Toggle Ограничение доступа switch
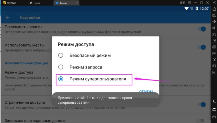217x123 pixels. pyautogui.click(x=202, y=105)
